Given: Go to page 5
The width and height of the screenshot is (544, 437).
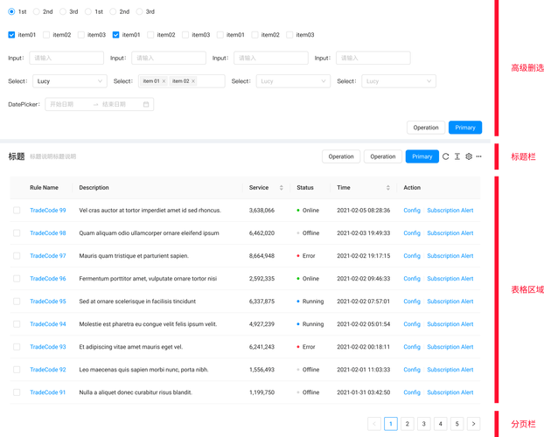Looking at the screenshot, I should 457,424.
